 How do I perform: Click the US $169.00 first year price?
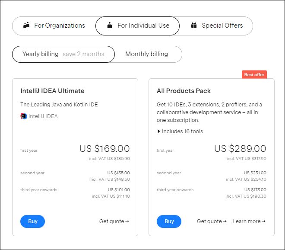click(104, 149)
